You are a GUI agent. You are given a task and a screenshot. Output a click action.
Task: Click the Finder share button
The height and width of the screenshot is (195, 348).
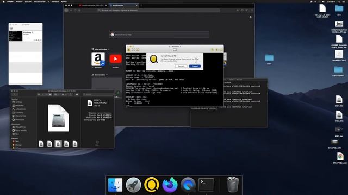71,94
